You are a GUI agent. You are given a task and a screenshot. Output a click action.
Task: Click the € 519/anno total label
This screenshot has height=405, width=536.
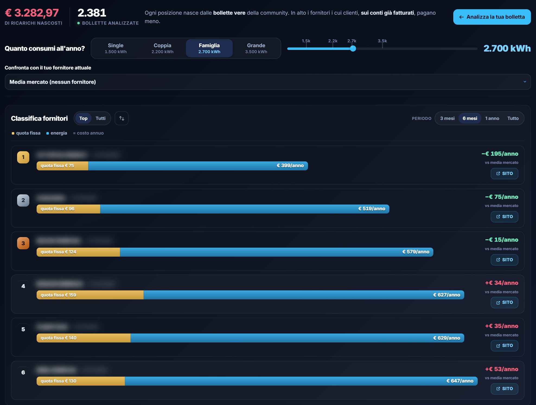[x=372, y=209]
